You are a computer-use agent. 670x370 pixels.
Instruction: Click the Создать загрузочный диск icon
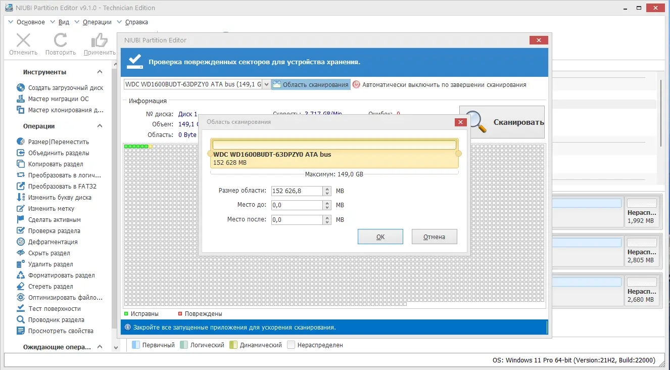21,87
